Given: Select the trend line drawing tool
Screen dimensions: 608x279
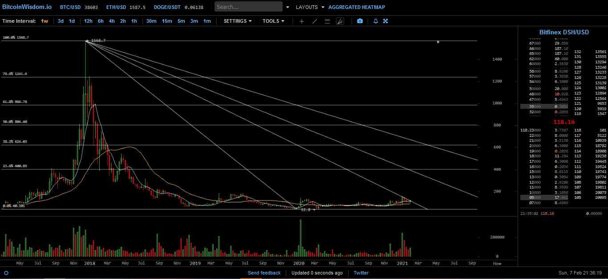Looking at the screenshot, I should tap(315, 21).
